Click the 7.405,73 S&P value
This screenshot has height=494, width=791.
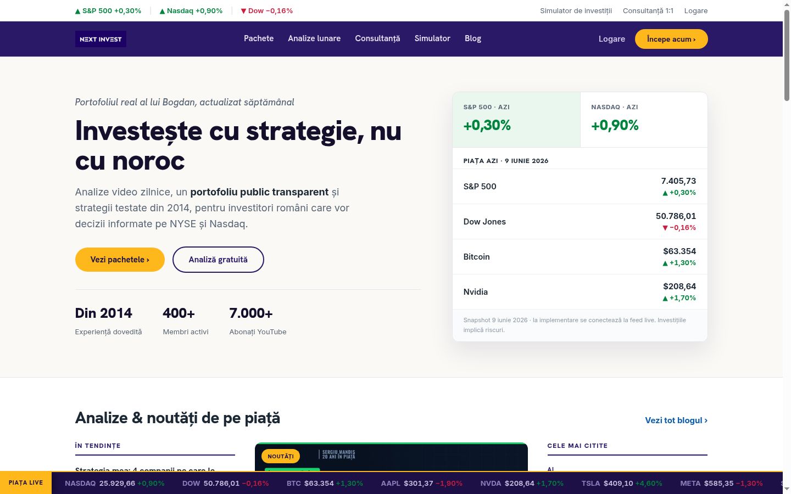click(x=678, y=181)
